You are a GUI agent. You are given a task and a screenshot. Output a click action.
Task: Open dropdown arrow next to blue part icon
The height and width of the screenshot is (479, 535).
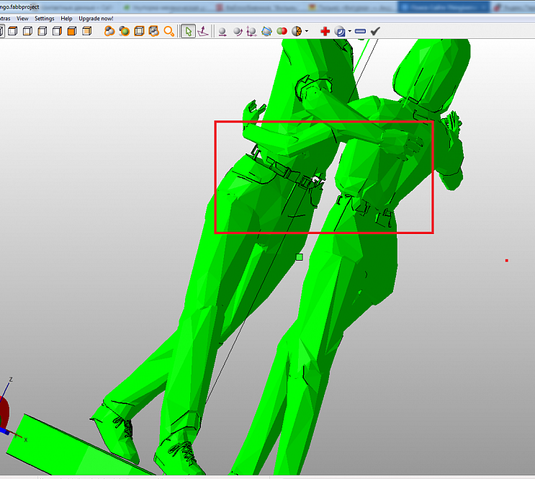(x=349, y=32)
